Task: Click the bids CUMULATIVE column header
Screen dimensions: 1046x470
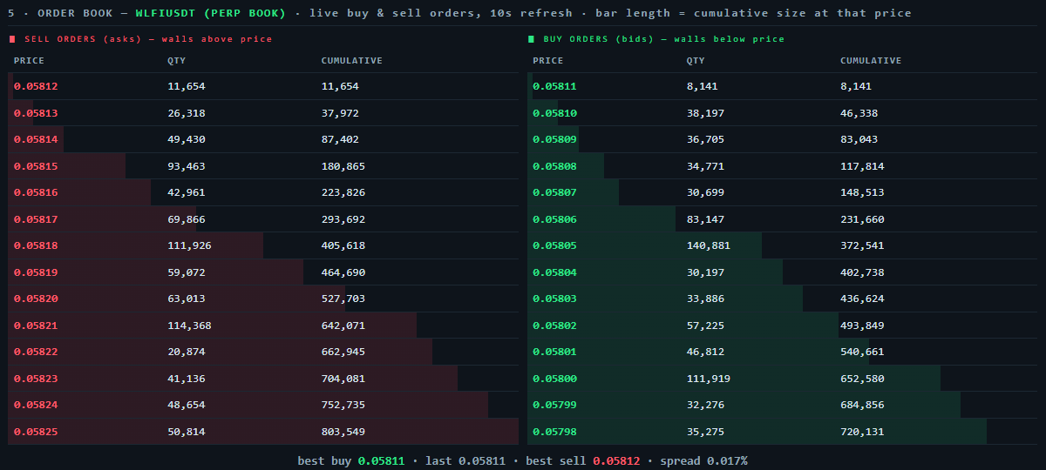Action: [x=871, y=61]
